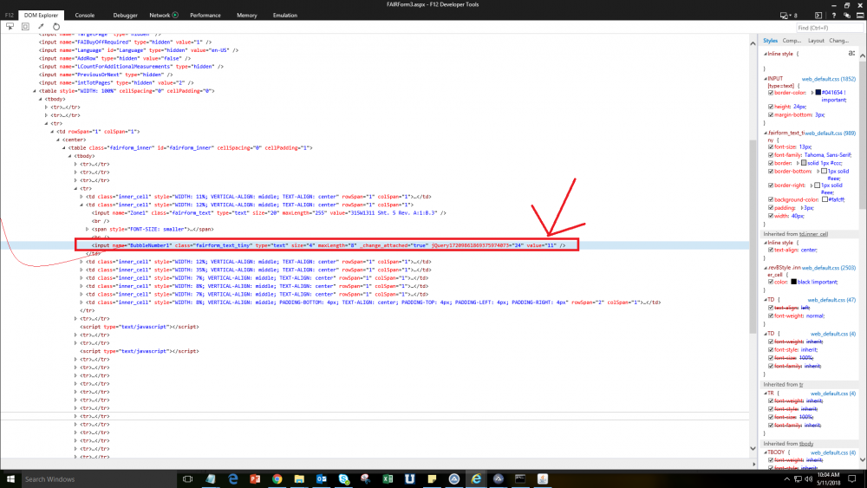The height and width of the screenshot is (488, 867).
Task: Uncheck the border-color property checkbox
Action: 771,93
